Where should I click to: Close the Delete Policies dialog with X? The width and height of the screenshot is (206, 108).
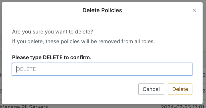194,10
